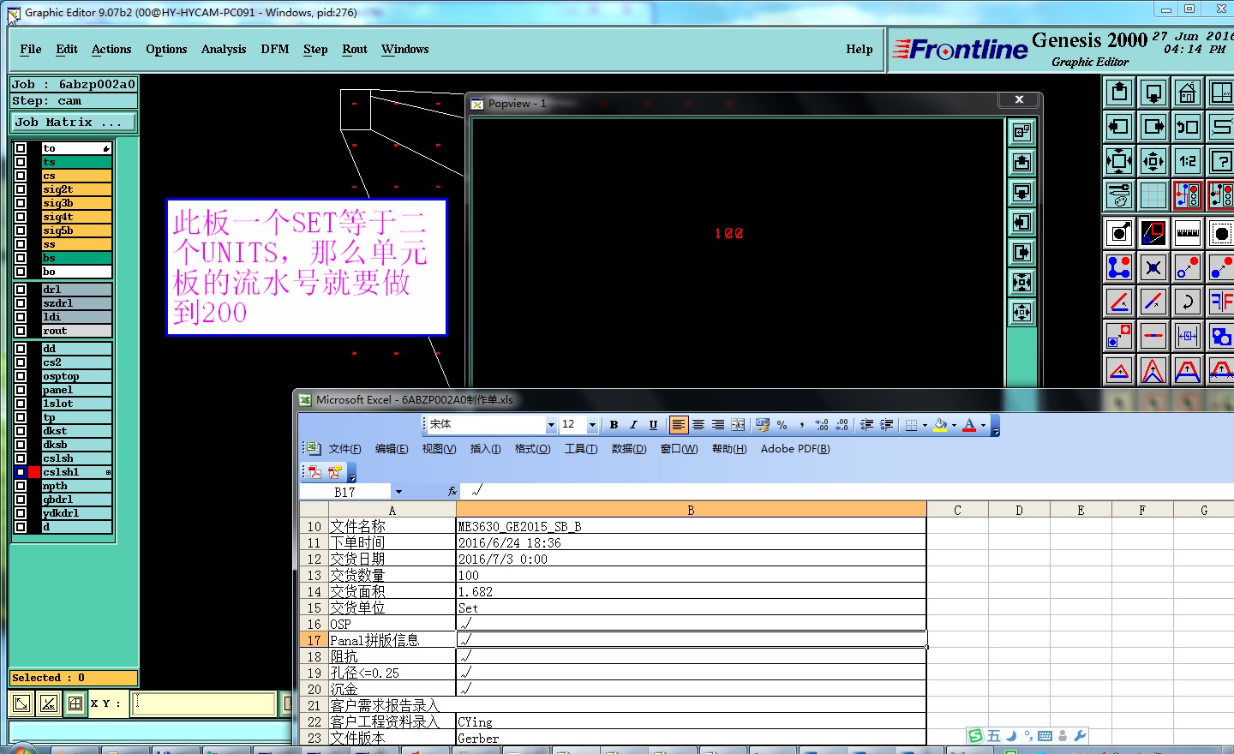Open Excel 格式(O) menu

click(532, 449)
